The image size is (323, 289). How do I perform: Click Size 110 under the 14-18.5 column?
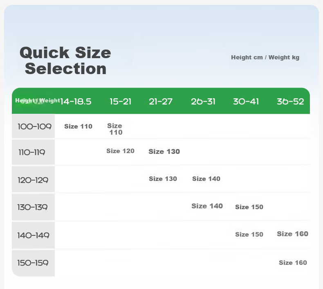(78, 126)
